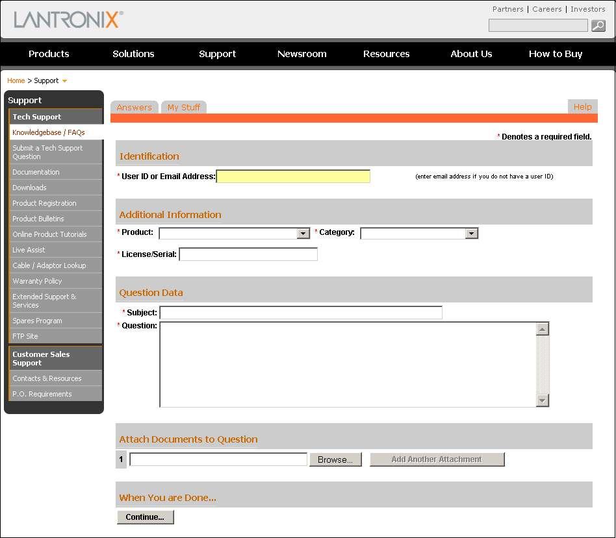Screen dimensions: 616x538
Task: Open Knowledgebase / FAQs sidebar link
Action: pyautogui.click(x=49, y=132)
